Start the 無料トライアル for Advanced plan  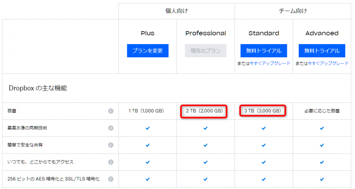click(322, 51)
